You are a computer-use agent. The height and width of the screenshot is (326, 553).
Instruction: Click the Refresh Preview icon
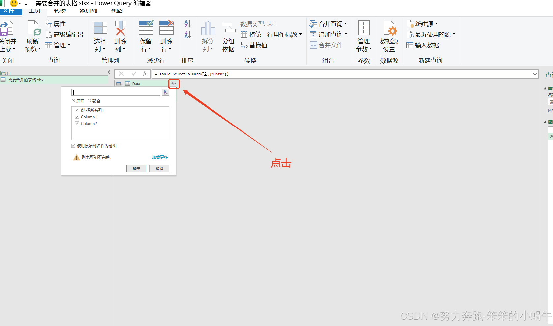point(33,28)
